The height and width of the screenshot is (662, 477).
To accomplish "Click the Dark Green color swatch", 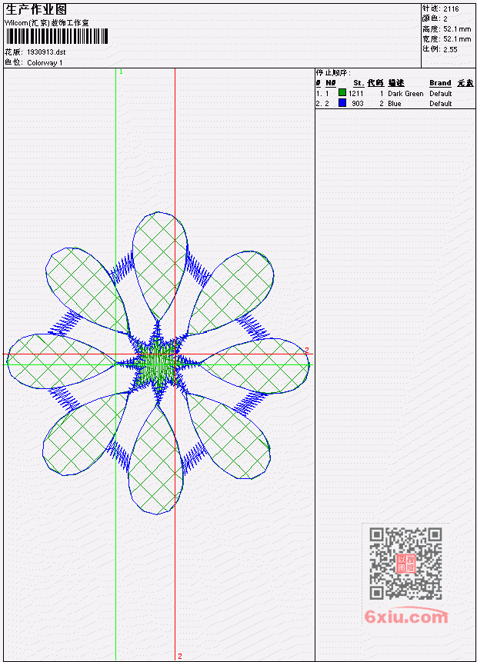I will [x=342, y=92].
